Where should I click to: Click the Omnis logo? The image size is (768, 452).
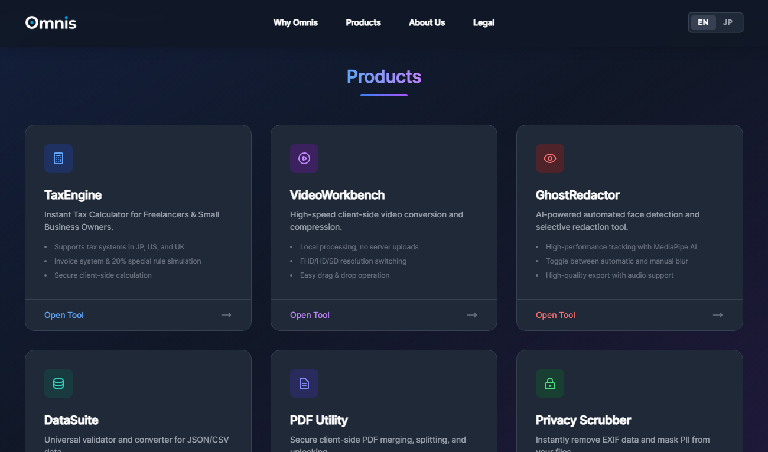pos(51,22)
